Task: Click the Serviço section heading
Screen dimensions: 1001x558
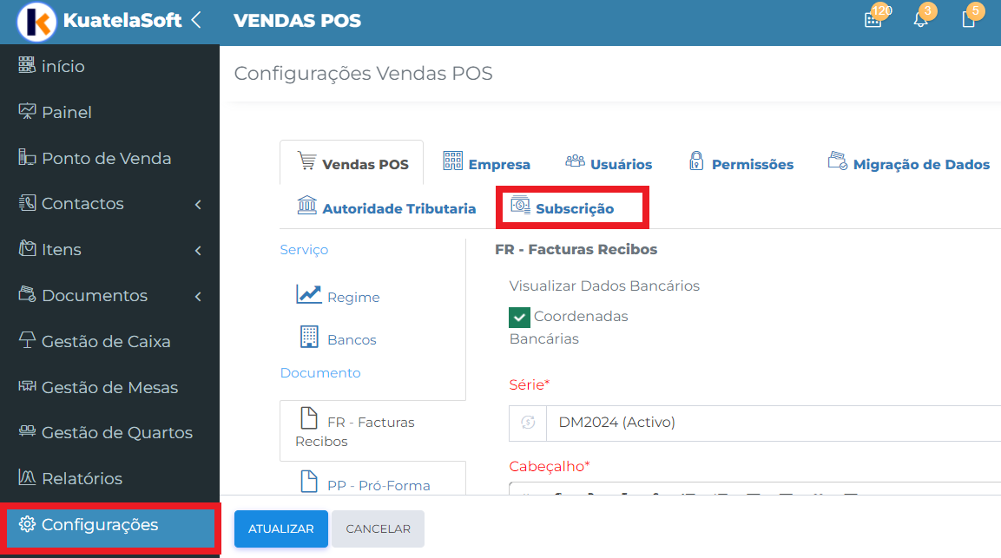Action: [304, 250]
